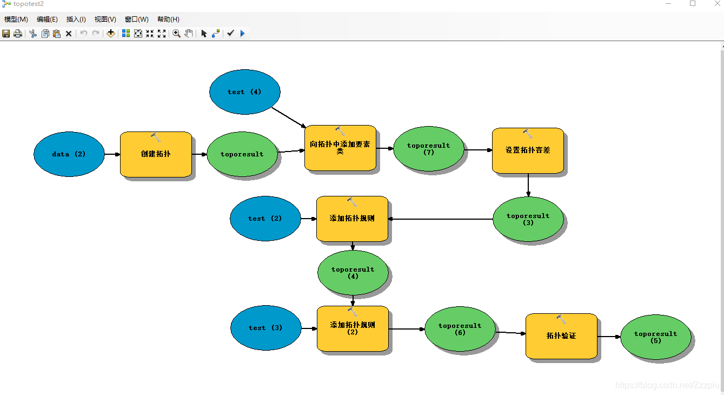Select the toporesult (3) oval
The image size is (724, 395).
coord(528,219)
